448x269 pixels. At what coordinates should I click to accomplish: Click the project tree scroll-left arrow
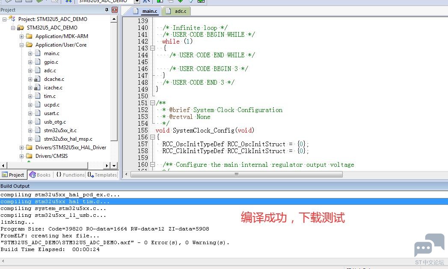point(3,166)
